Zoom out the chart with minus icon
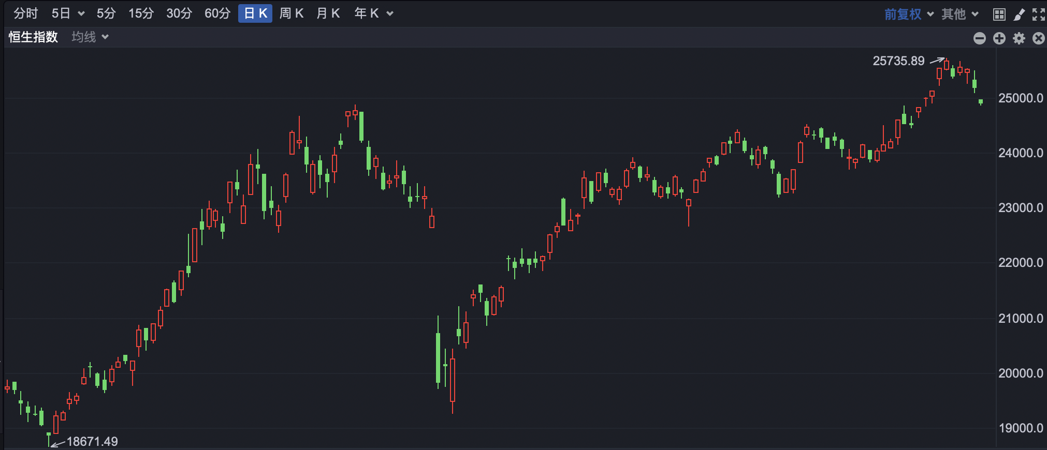The width and height of the screenshot is (1047, 450). [980, 38]
